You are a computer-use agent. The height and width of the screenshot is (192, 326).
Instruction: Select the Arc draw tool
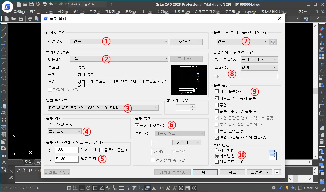[4, 64]
